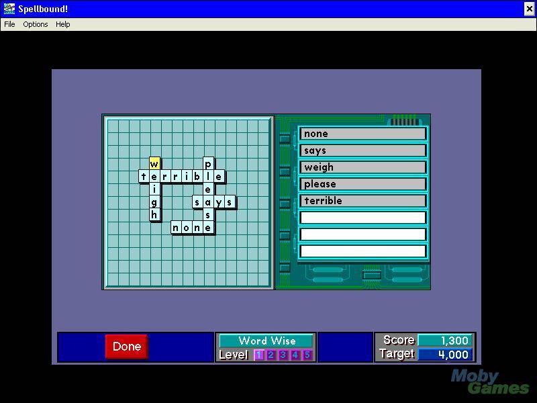Click the 'o' tile in 'none'
The width and height of the screenshot is (537, 403).
pyautogui.click(x=187, y=228)
